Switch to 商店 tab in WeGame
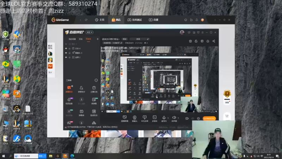The image size is (282, 159). [x=116, y=20]
